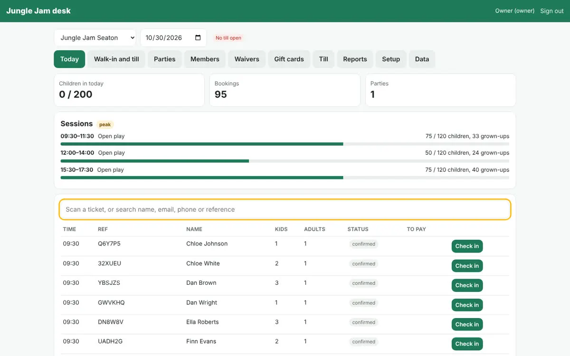
Task: Click the name Chloe Johnson
Action: coord(207,244)
